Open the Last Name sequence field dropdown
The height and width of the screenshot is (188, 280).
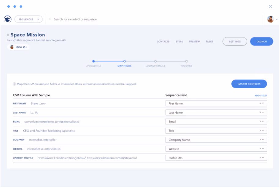(263, 112)
